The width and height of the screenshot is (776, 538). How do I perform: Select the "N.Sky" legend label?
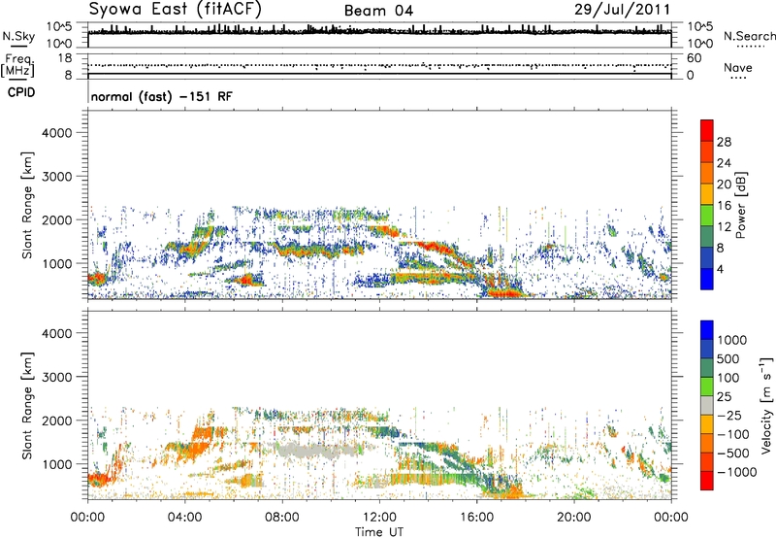(x=18, y=36)
